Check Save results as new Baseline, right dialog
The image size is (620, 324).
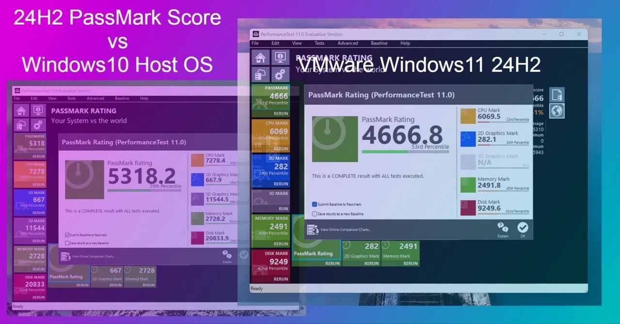(x=315, y=214)
